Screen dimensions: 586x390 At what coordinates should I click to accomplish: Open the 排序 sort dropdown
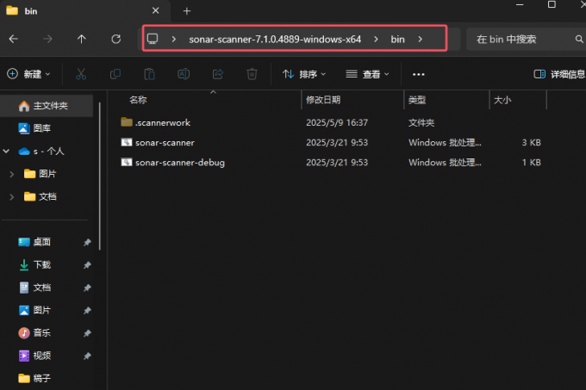tap(304, 74)
